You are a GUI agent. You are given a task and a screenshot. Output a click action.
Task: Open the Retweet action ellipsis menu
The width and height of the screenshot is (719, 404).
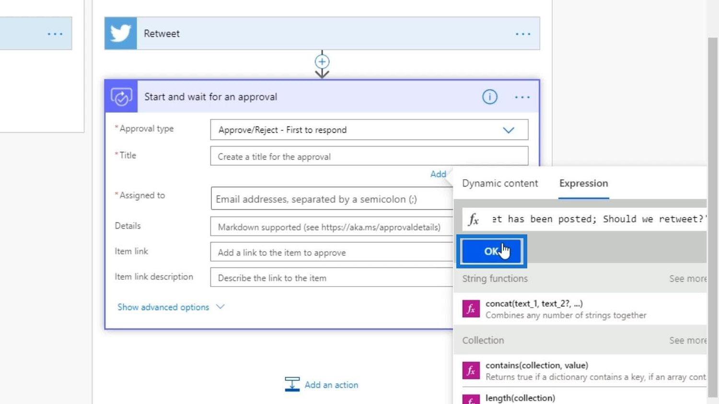coord(522,34)
